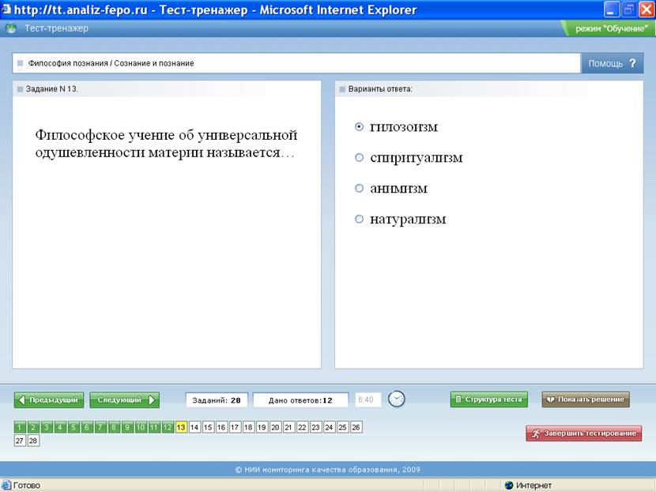
Task: Click the clock timer icon
Action: point(396,399)
